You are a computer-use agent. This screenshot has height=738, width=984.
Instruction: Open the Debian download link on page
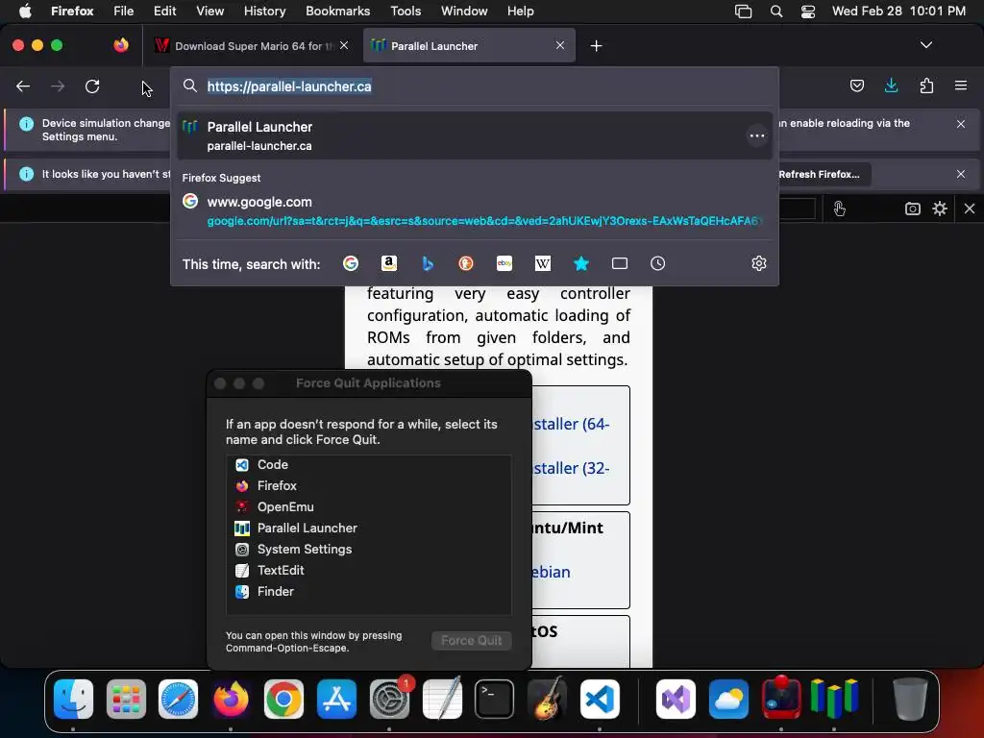pyautogui.click(x=551, y=572)
